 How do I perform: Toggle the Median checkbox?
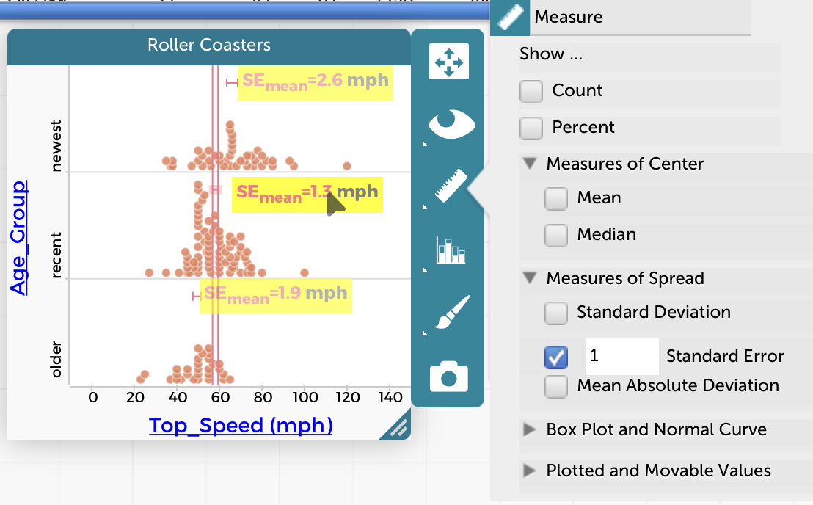click(556, 235)
